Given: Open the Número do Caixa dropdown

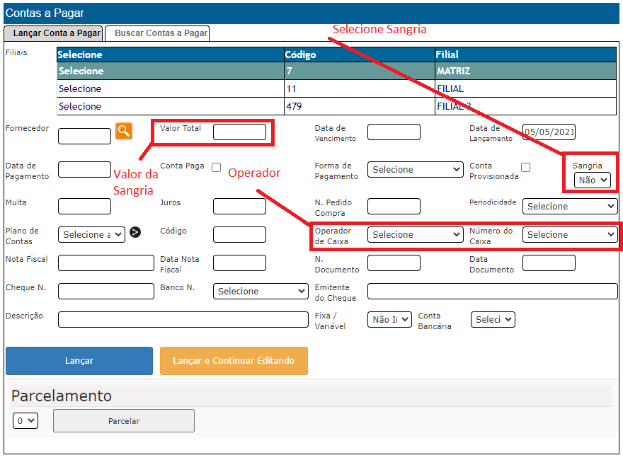Looking at the screenshot, I should pyautogui.click(x=570, y=235).
